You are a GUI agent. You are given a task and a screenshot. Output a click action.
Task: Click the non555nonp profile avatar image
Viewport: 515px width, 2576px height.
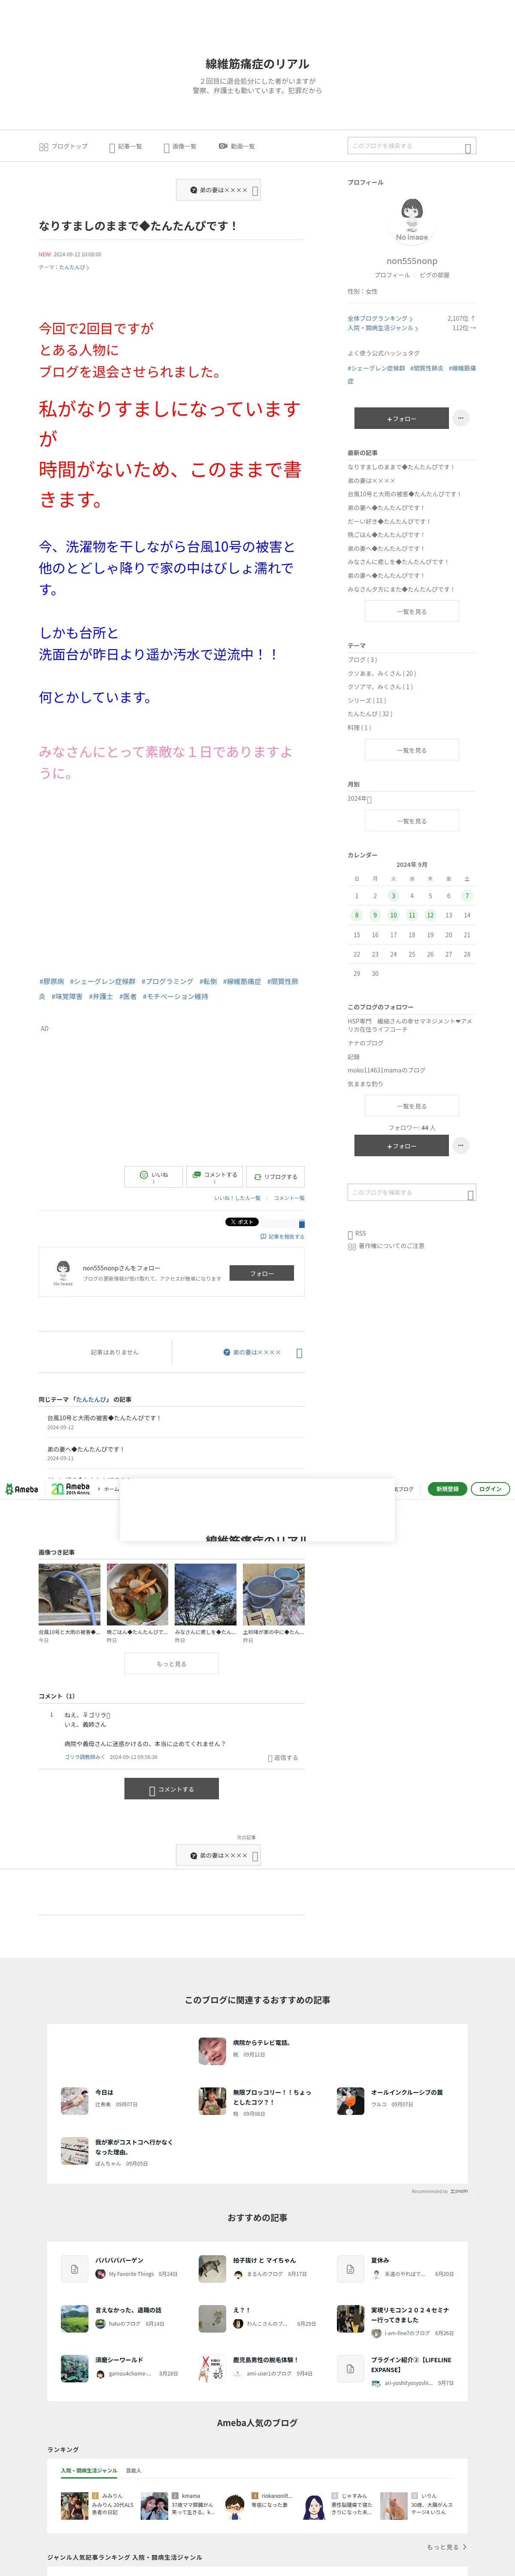[x=412, y=220]
